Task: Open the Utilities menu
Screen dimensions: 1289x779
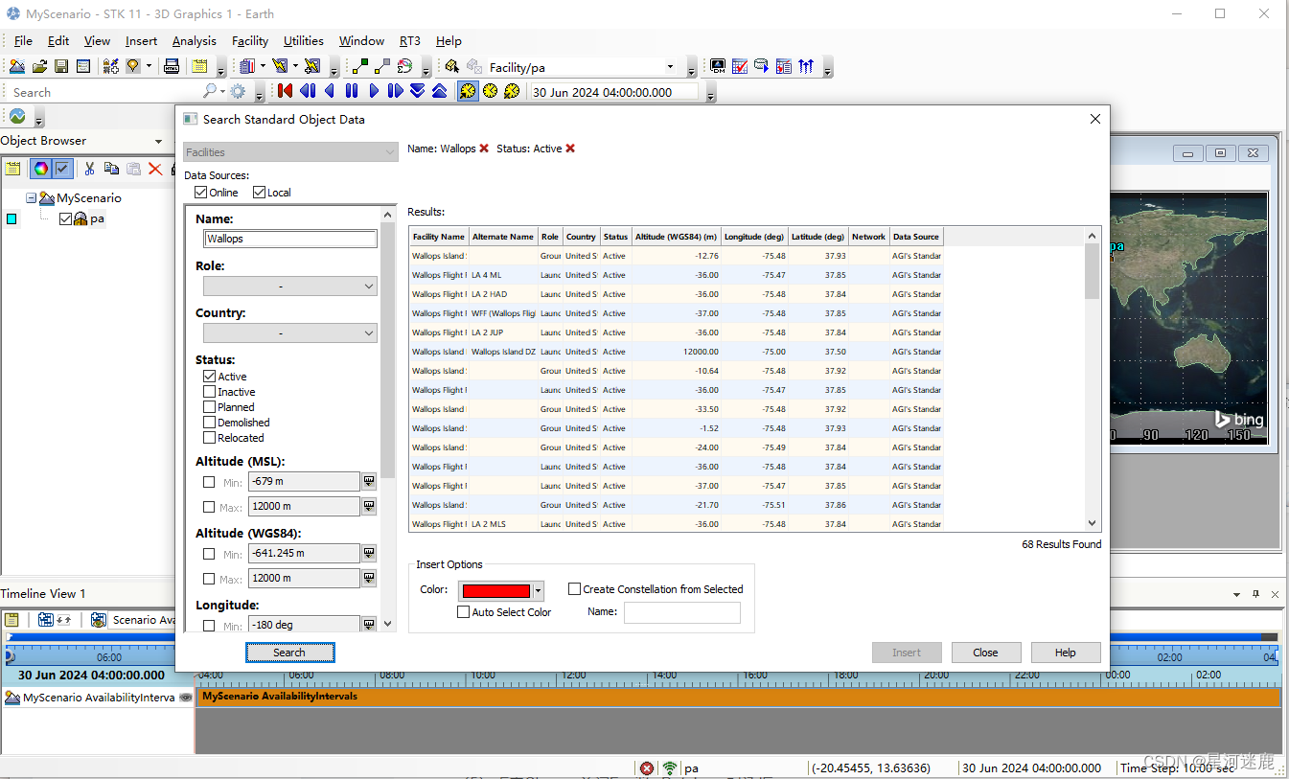Action: point(304,41)
